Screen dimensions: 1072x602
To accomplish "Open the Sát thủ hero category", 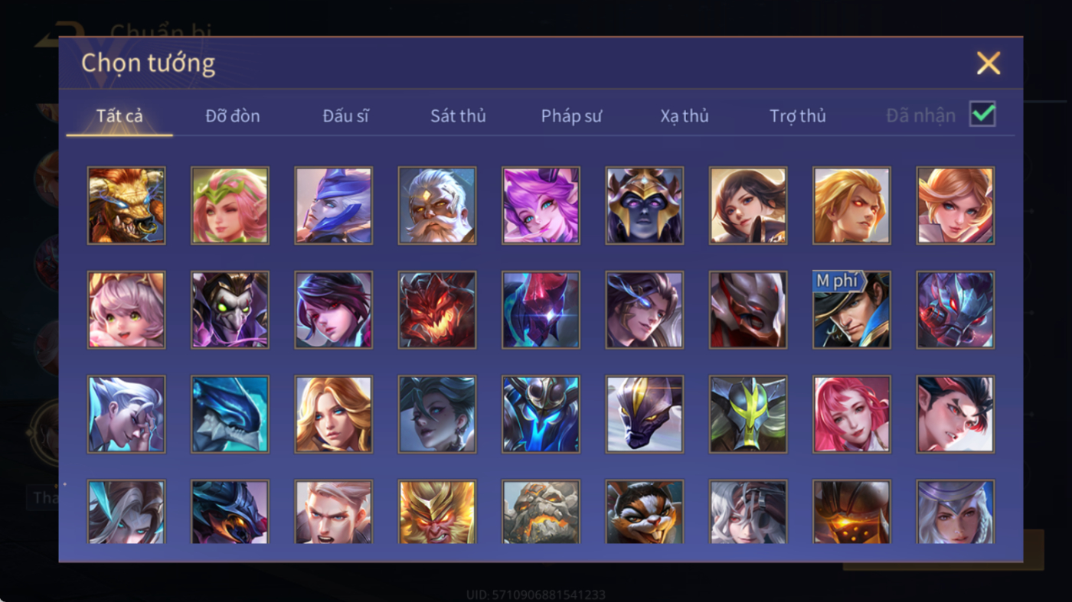I will [458, 116].
